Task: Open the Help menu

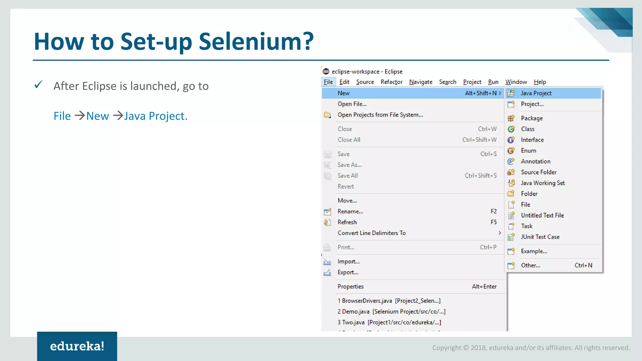Action: click(540, 82)
